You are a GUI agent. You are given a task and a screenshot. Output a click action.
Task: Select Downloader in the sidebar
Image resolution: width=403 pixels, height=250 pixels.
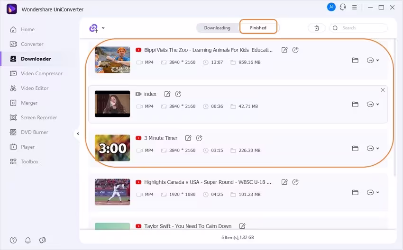pyautogui.click(x=31, y=59)
